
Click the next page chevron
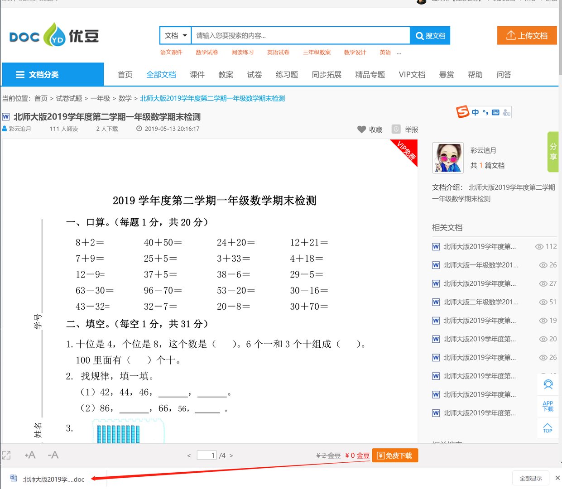click(x=231, y=455)
